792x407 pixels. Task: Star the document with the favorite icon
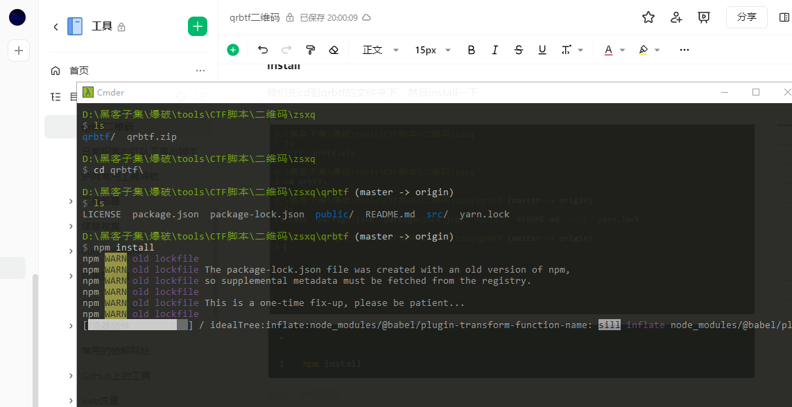[x=648, y=17]
